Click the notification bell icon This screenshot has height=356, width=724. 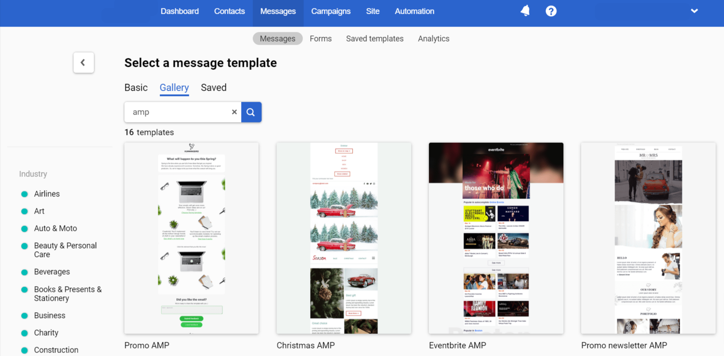(525, 11)
